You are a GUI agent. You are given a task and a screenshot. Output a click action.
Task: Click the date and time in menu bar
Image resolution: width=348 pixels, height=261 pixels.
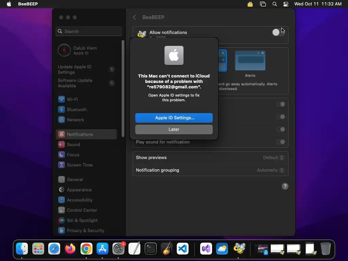[318, 4]
